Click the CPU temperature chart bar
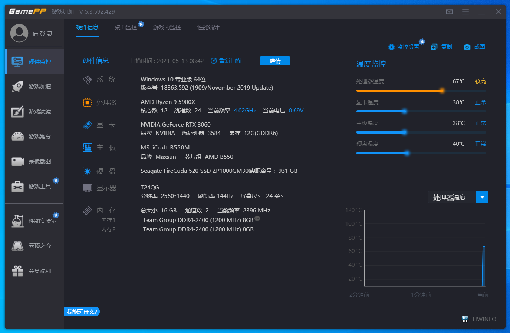The image size is (510, 333). tap(484, 266)
